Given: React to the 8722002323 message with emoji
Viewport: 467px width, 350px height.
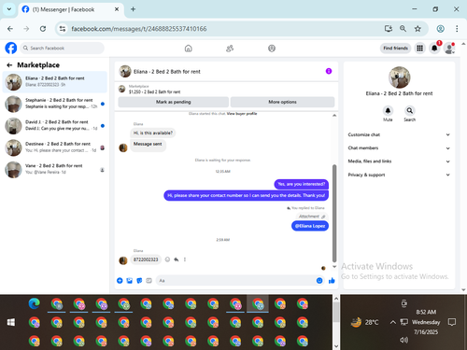Looking at the screenshot, I should 167,259.
